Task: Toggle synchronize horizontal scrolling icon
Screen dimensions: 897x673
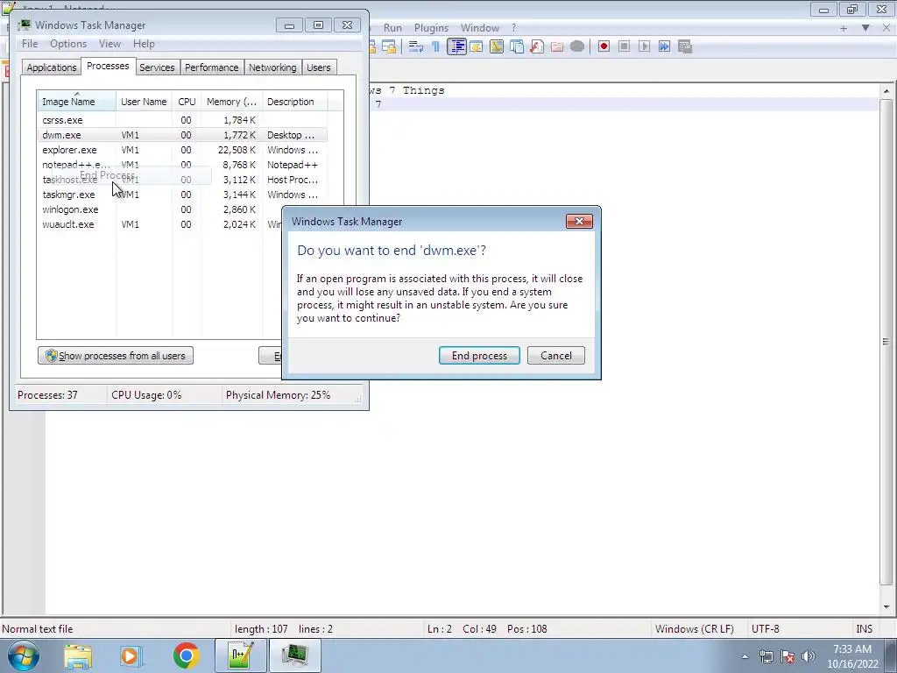Action: [x=389, y=46]
